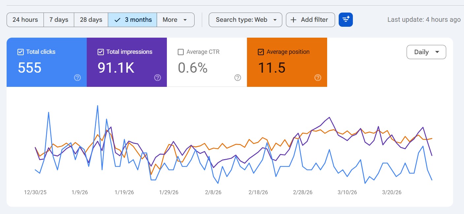Open the Daily granularity dropdown
The image size is (464, 214).
[426, 52]
